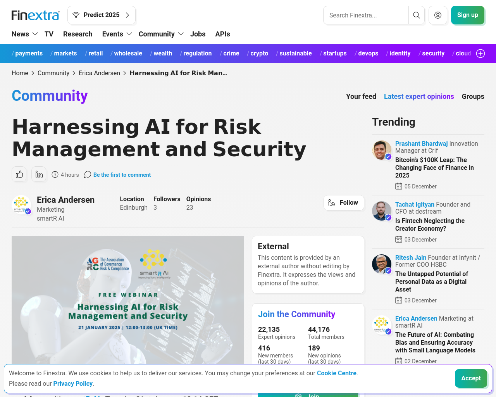The width and height of the screenshot is (496, 397).
Task: Open Is Fintech Neglecting the Creator Economy article
Action: (430, 224)
